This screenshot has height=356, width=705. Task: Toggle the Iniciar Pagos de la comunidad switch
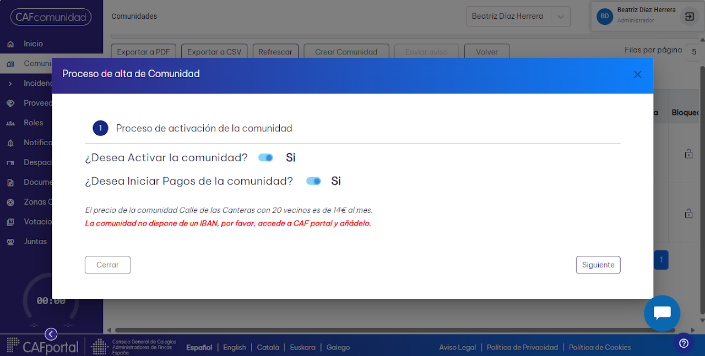pos(314,181)
